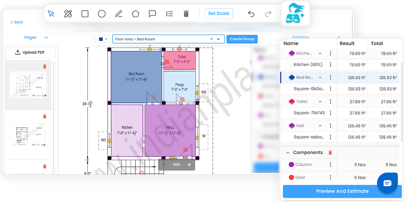Click the Pooja room on floor plan
Screen dimensions: 404x202
coord(180,86)
